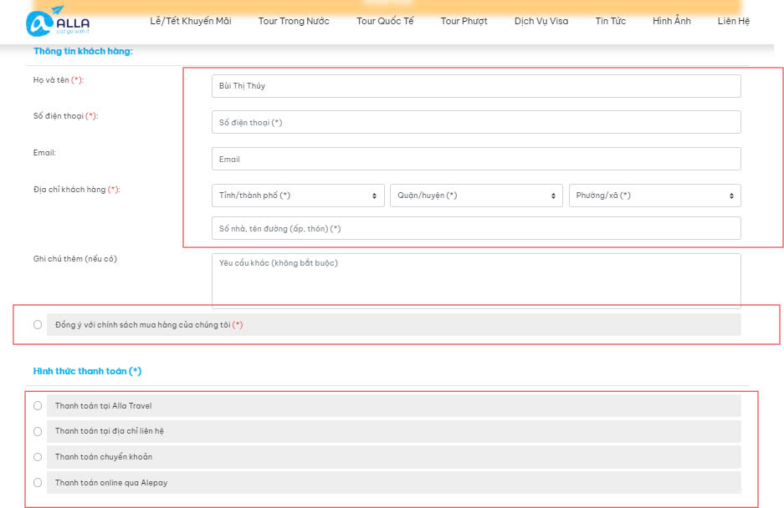
Task: Click the Số điện thoại label
Action: pyautogui.click(x=65, y=116)
